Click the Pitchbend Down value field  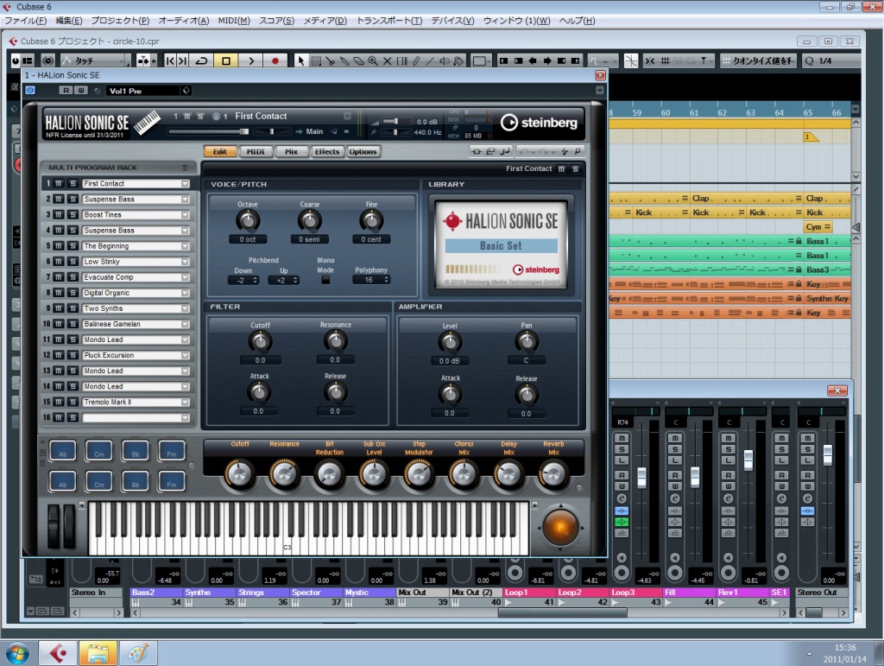click(243, 280)
